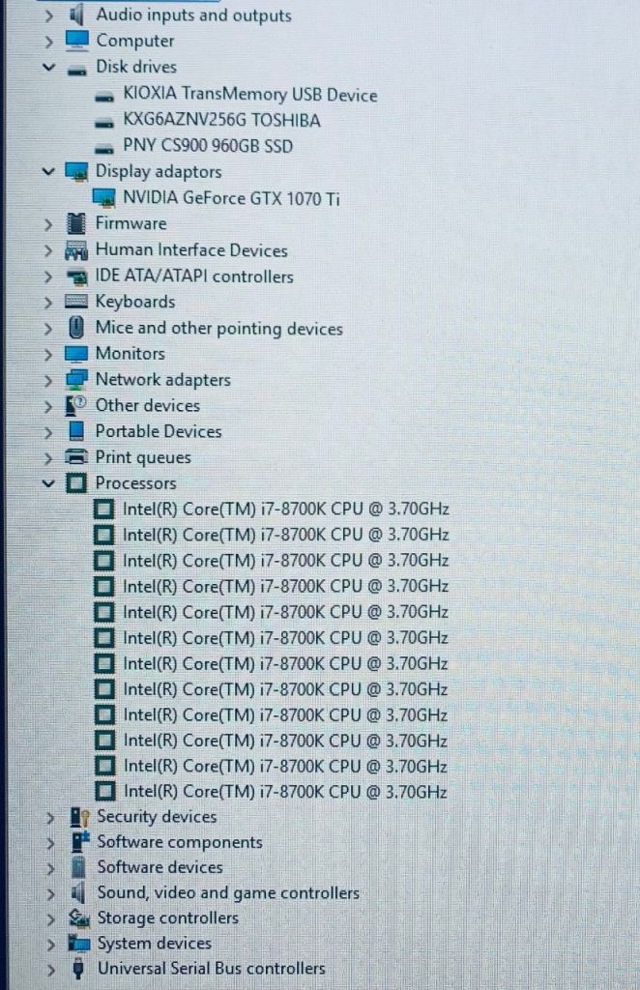Select KIOXIA TransMemory USB Device
The image size is (640, 990).
[x=250, y=95]
